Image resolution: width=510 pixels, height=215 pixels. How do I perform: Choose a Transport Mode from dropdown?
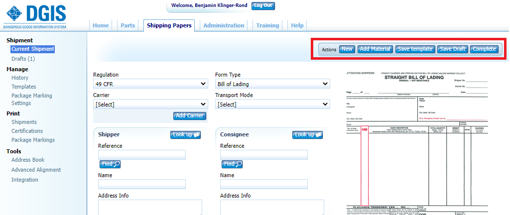272,105
